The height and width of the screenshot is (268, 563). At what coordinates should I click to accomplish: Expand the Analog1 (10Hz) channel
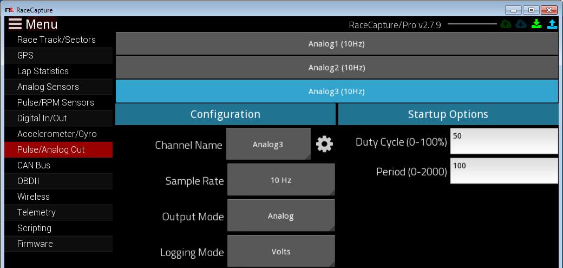pos(337,44)
